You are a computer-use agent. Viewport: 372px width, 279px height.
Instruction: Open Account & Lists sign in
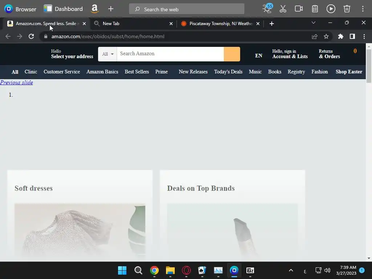pyautogui.click(x=290, y=54)
